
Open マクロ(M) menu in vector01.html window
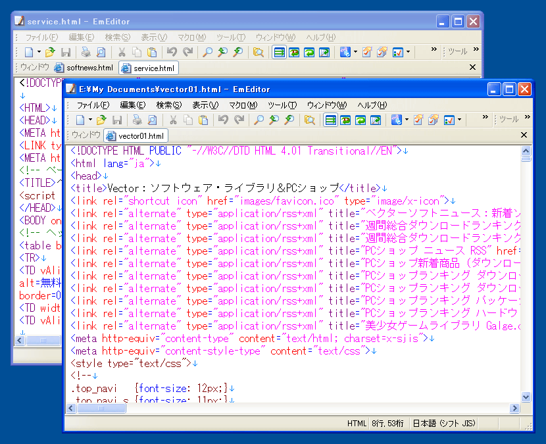click(243, 105)
